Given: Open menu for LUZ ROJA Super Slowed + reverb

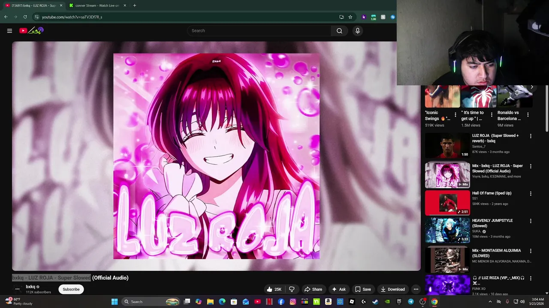Looking at the screenshot, I should [531, 136].
